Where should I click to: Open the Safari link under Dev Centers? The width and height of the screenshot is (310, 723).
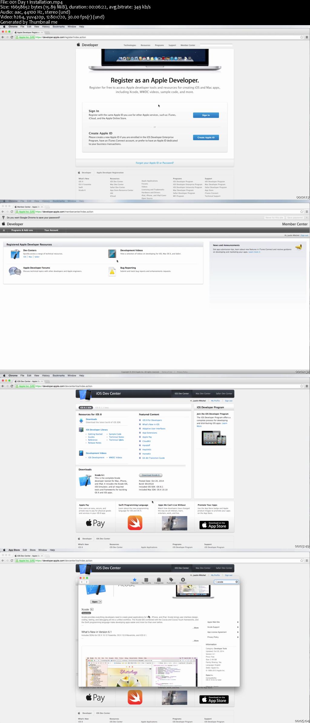(37, 257)
